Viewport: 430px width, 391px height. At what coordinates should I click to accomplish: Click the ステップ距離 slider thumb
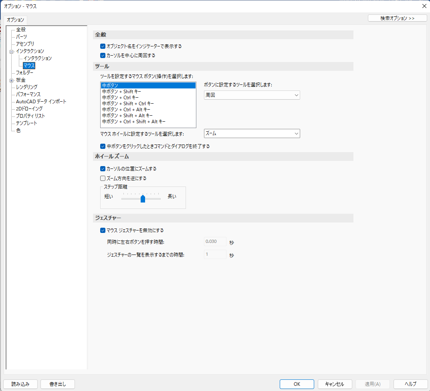click(143, 199)
